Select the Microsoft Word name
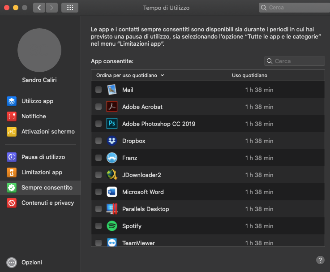The height and width of the screenshot is (272, 330). click(143, 192)
